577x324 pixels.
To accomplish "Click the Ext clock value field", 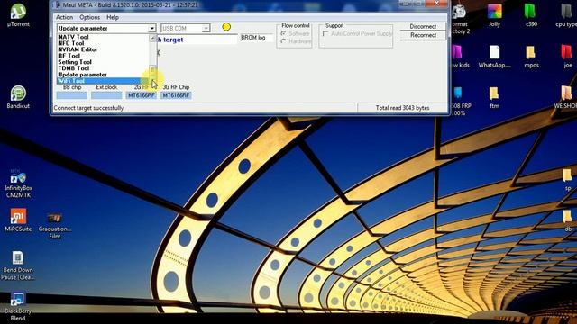I will pos(106,95).
